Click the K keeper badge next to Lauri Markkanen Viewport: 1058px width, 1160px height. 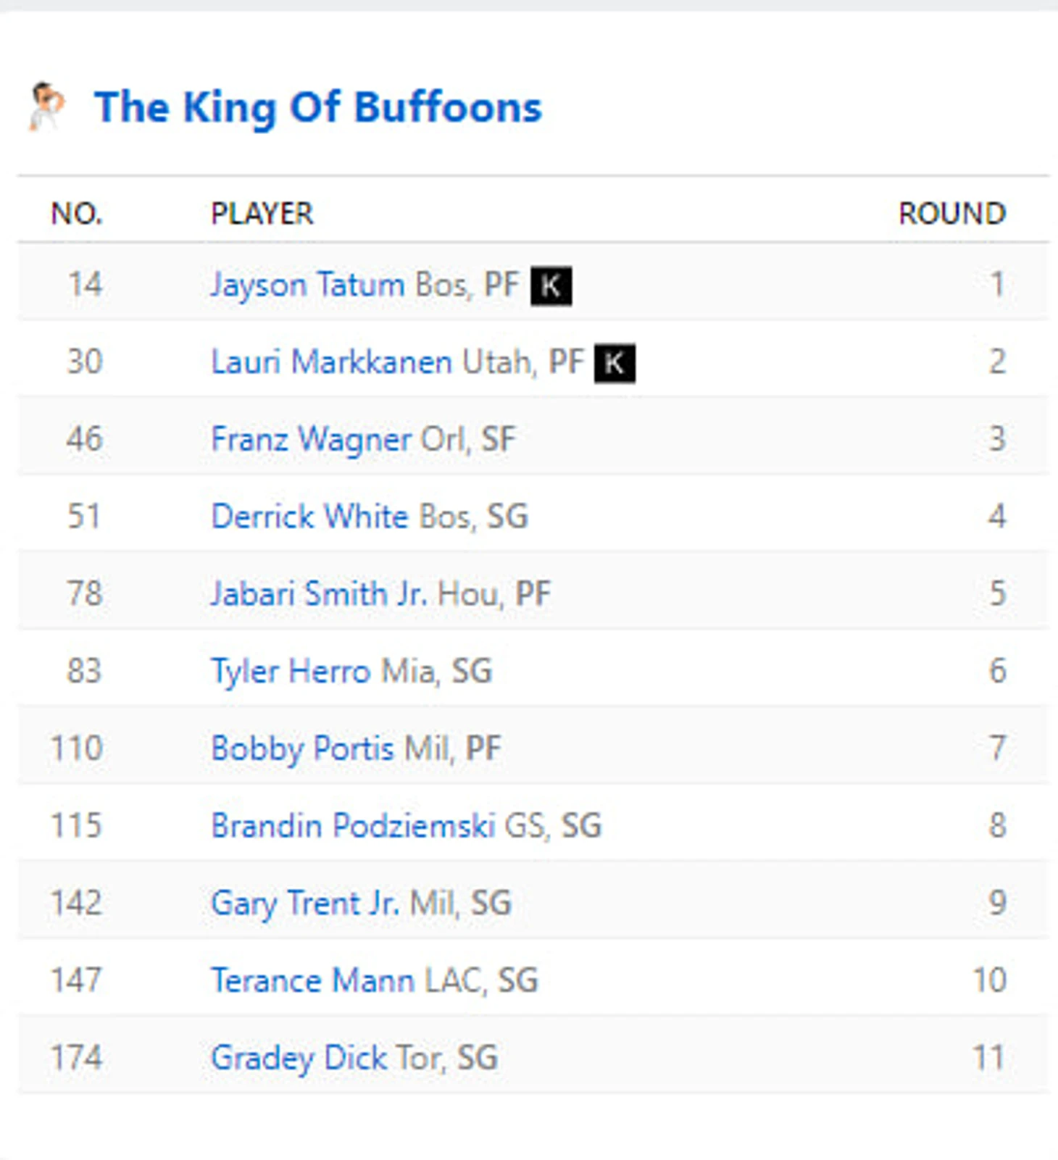coord(615,362)
